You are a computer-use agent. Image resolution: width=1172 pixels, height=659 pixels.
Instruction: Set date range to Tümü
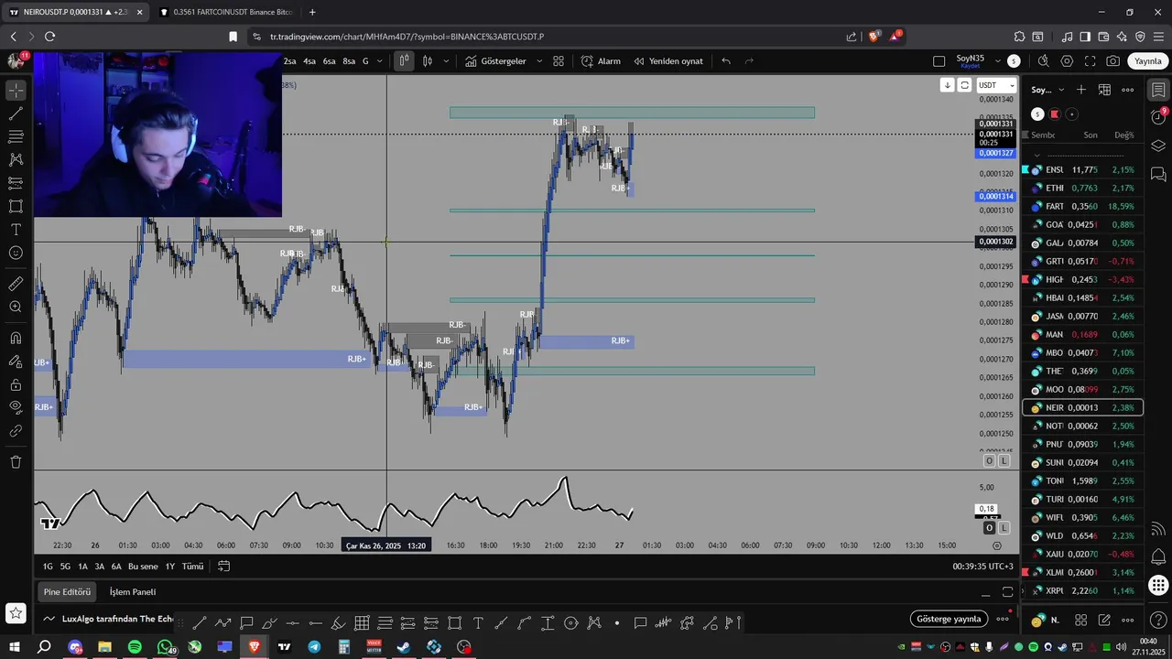(192, 567)
